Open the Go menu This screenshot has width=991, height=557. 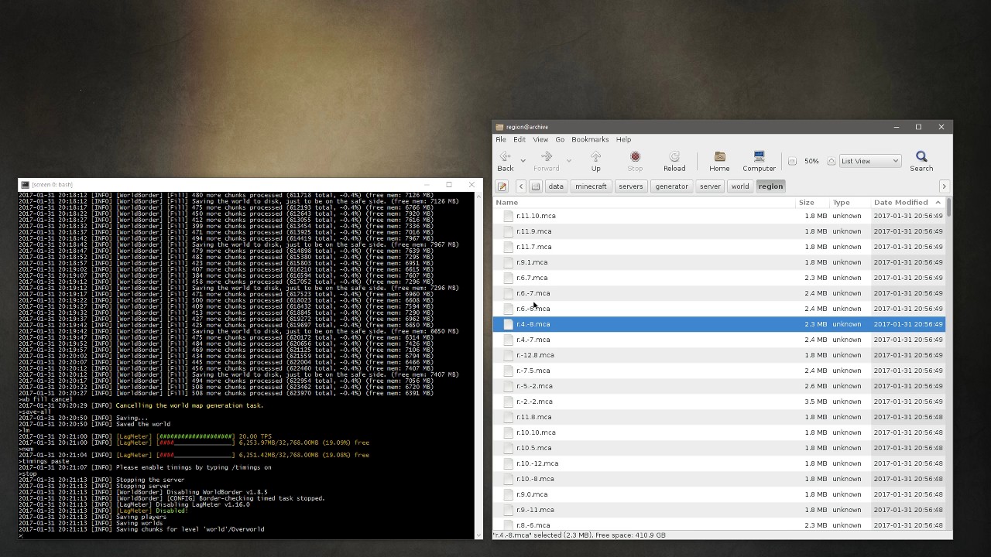click(x=560, y=139)
